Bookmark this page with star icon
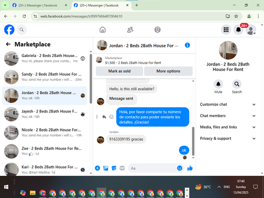The width and height of the screenshot is (264, 198). click(236, 16)
